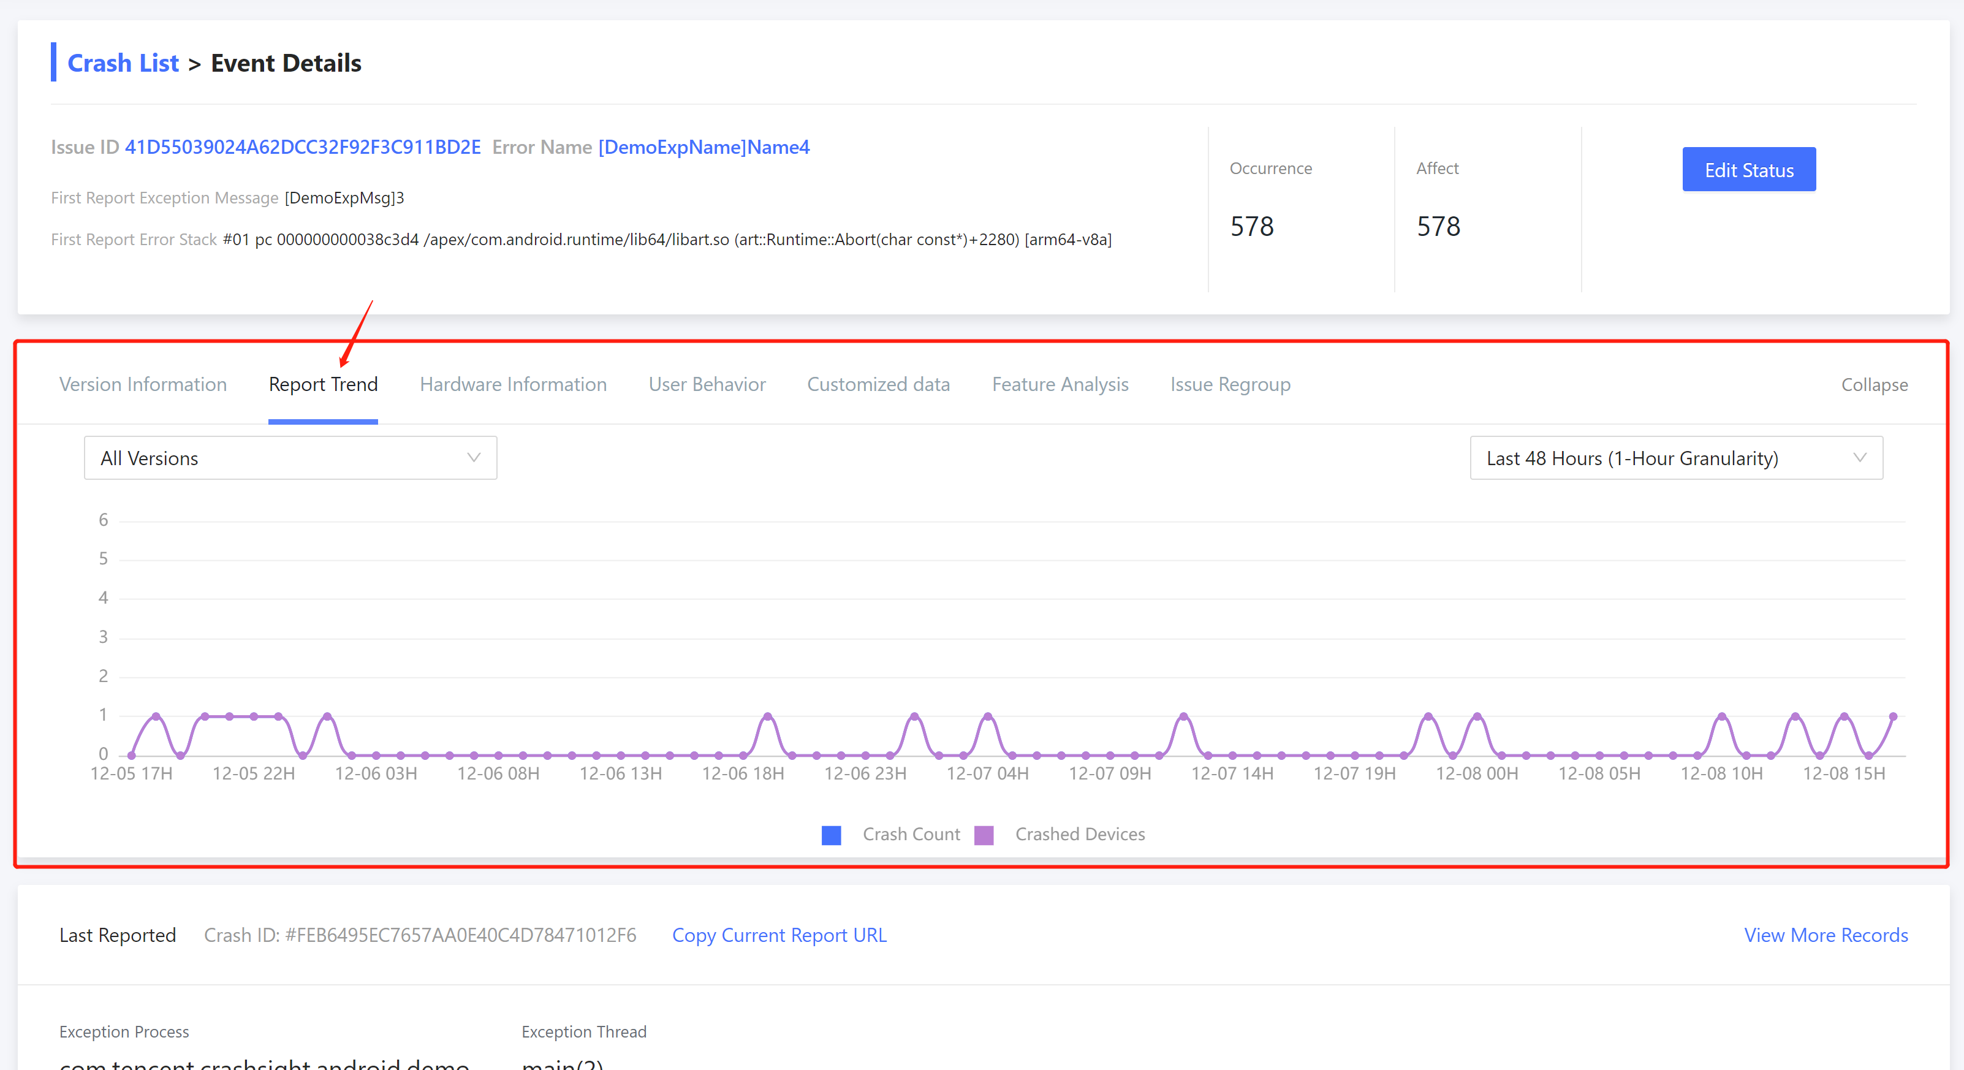
Task: Click the Occurrence value 578
Action: (1252, 226)
